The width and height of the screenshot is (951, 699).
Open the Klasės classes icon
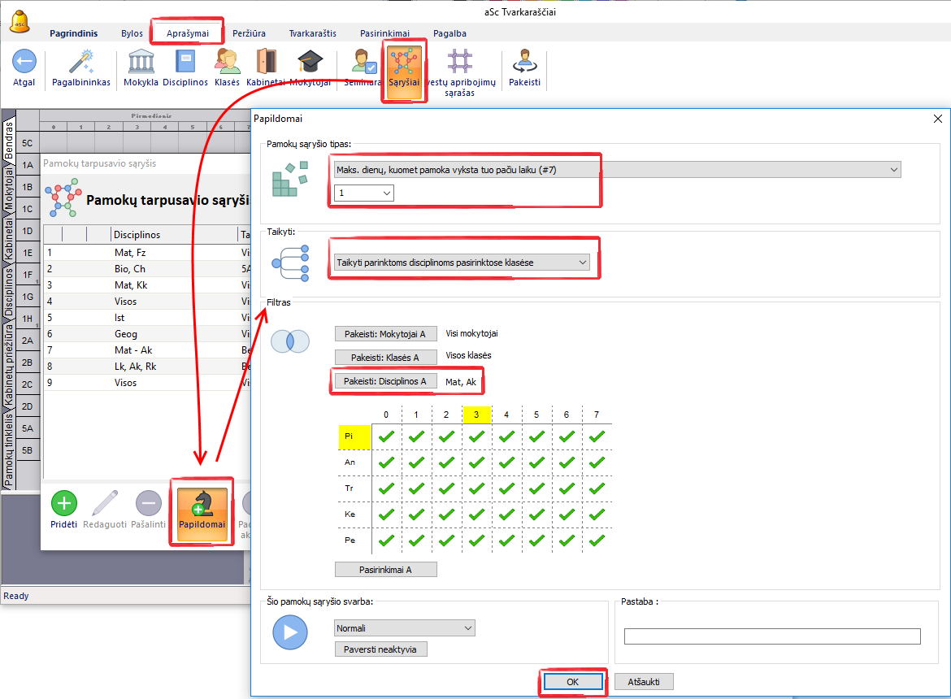[x=227, y=63]
